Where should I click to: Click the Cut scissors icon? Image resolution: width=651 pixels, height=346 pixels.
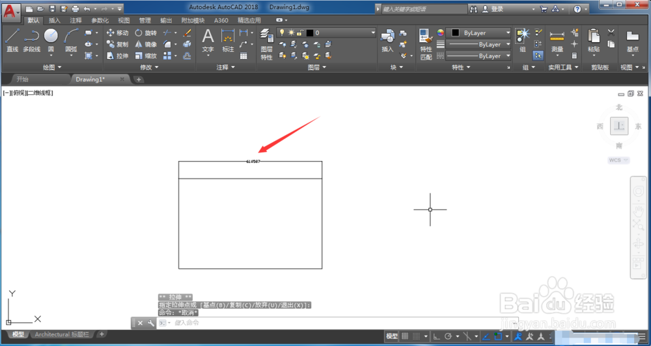coord(611,32)
